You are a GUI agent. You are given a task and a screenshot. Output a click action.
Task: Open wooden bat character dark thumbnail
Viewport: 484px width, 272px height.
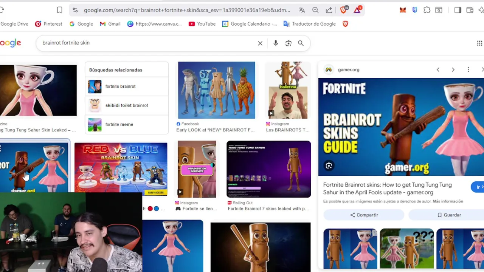(261, 247)
